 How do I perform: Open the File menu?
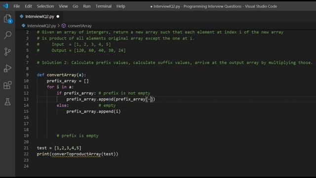(x=16, y=6)
